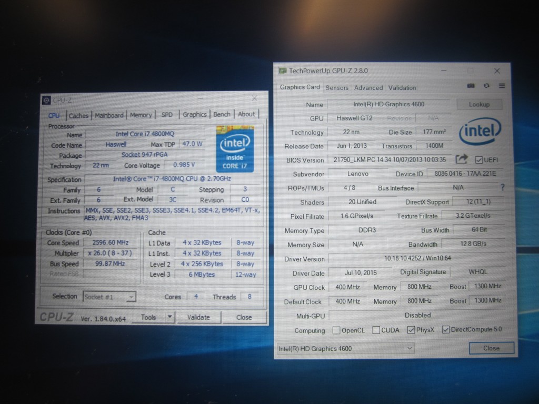Minimize the GPU-Z window
Viewport: 539px width, 404px height.
click(x=444, y=70)
